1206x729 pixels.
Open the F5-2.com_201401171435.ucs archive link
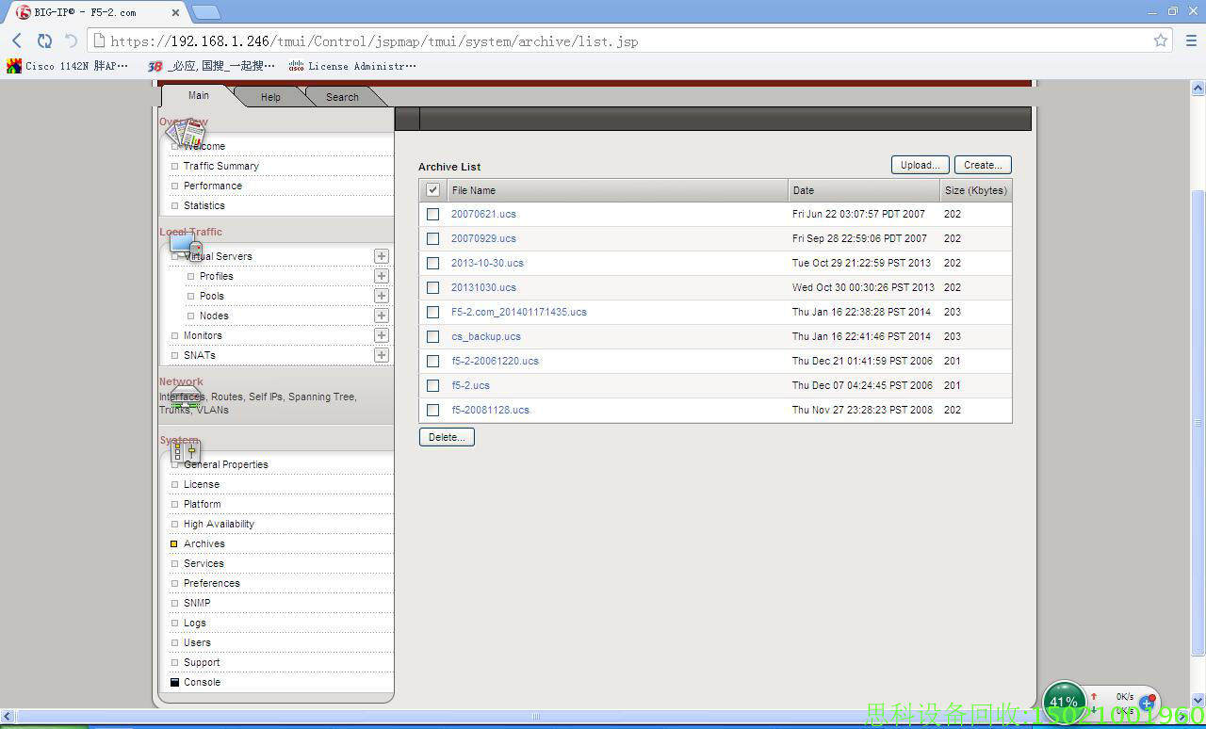[519, 312]
